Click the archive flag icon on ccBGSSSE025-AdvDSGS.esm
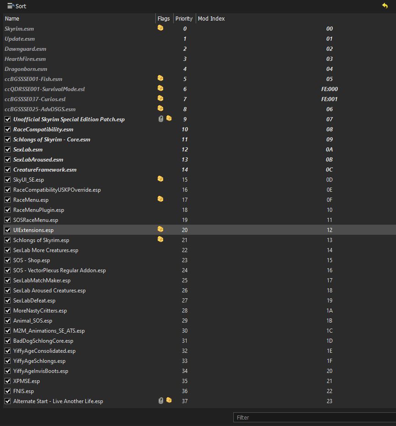This screenshot has height=426, width=396. coord(160,108)
